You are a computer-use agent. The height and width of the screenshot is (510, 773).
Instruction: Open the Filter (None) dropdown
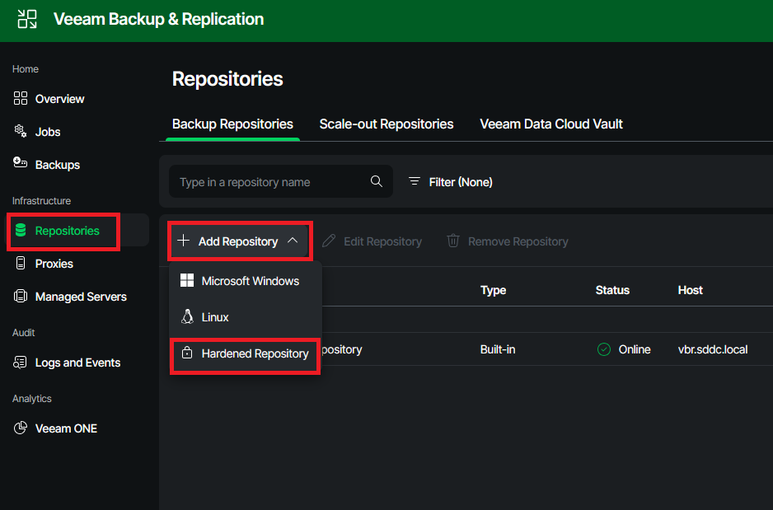tap(451, 182)
